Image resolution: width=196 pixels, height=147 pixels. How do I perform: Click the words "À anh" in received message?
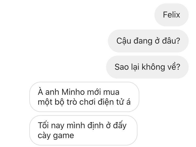[x=48, y=92]
